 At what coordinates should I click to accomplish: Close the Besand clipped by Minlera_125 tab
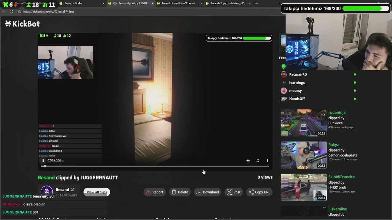tap(250, 3)
